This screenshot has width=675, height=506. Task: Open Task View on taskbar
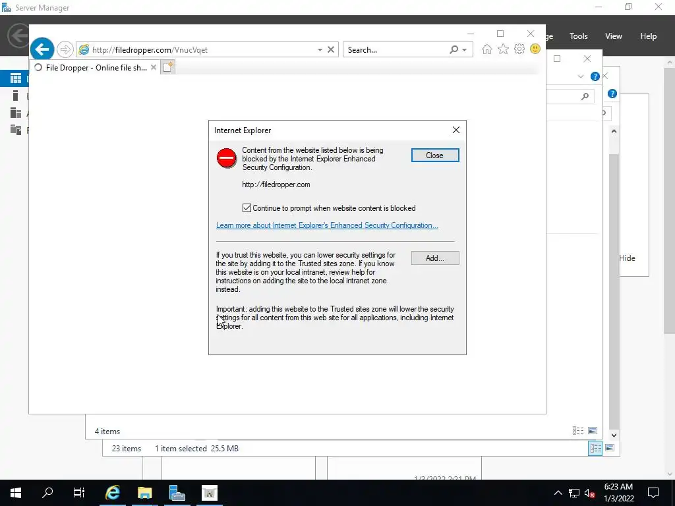coord(79,493)
